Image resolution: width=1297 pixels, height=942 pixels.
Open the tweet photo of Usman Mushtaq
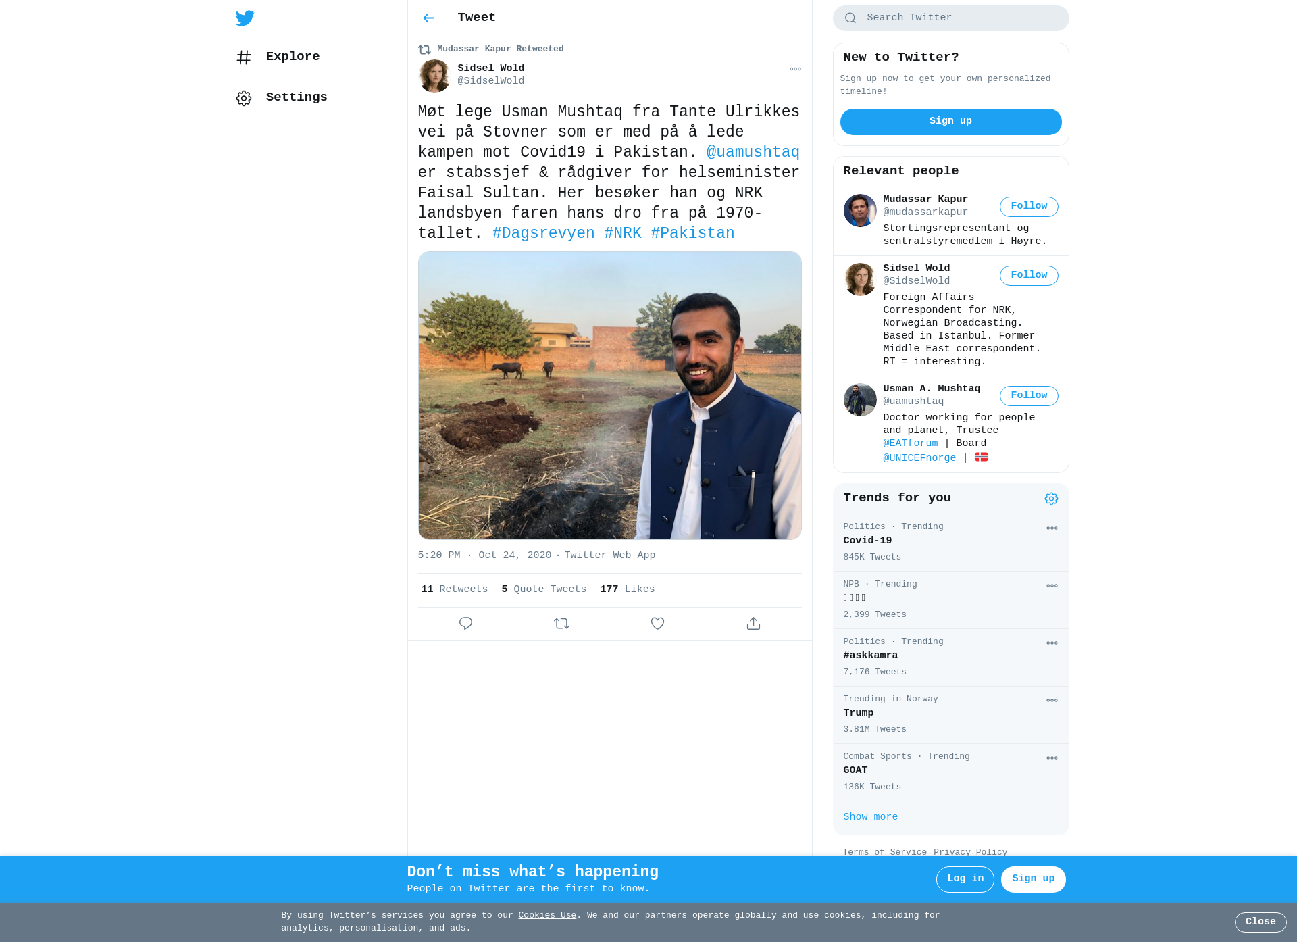(610, 395)
